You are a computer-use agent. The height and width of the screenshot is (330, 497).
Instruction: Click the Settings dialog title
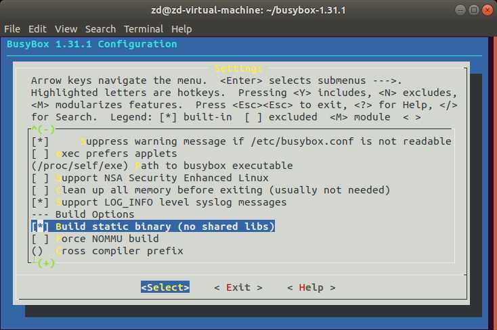tap(238, 68)
